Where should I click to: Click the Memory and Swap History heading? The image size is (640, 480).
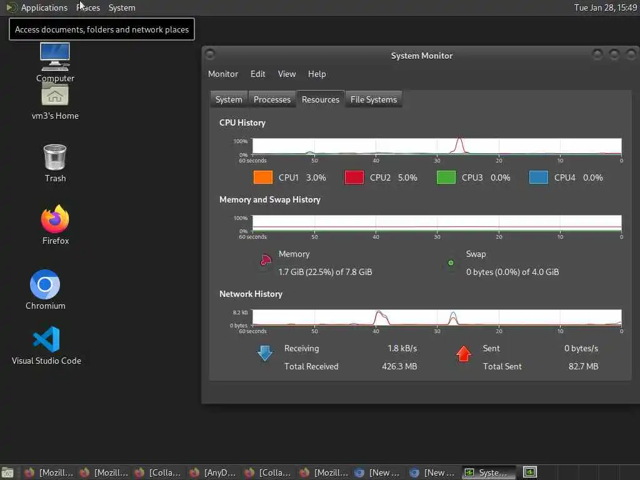(x=270, y=199)
